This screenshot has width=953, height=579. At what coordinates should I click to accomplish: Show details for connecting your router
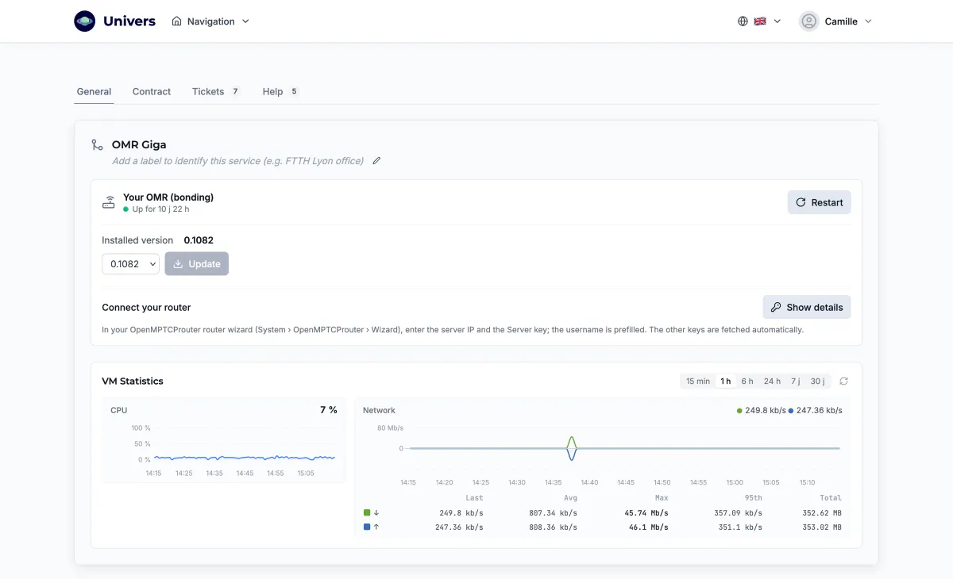(807, 307)
